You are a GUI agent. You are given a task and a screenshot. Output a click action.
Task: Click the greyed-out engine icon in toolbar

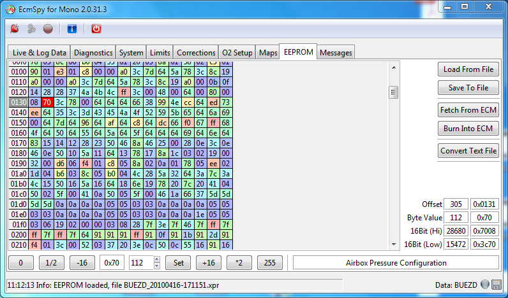coord(31,29)
